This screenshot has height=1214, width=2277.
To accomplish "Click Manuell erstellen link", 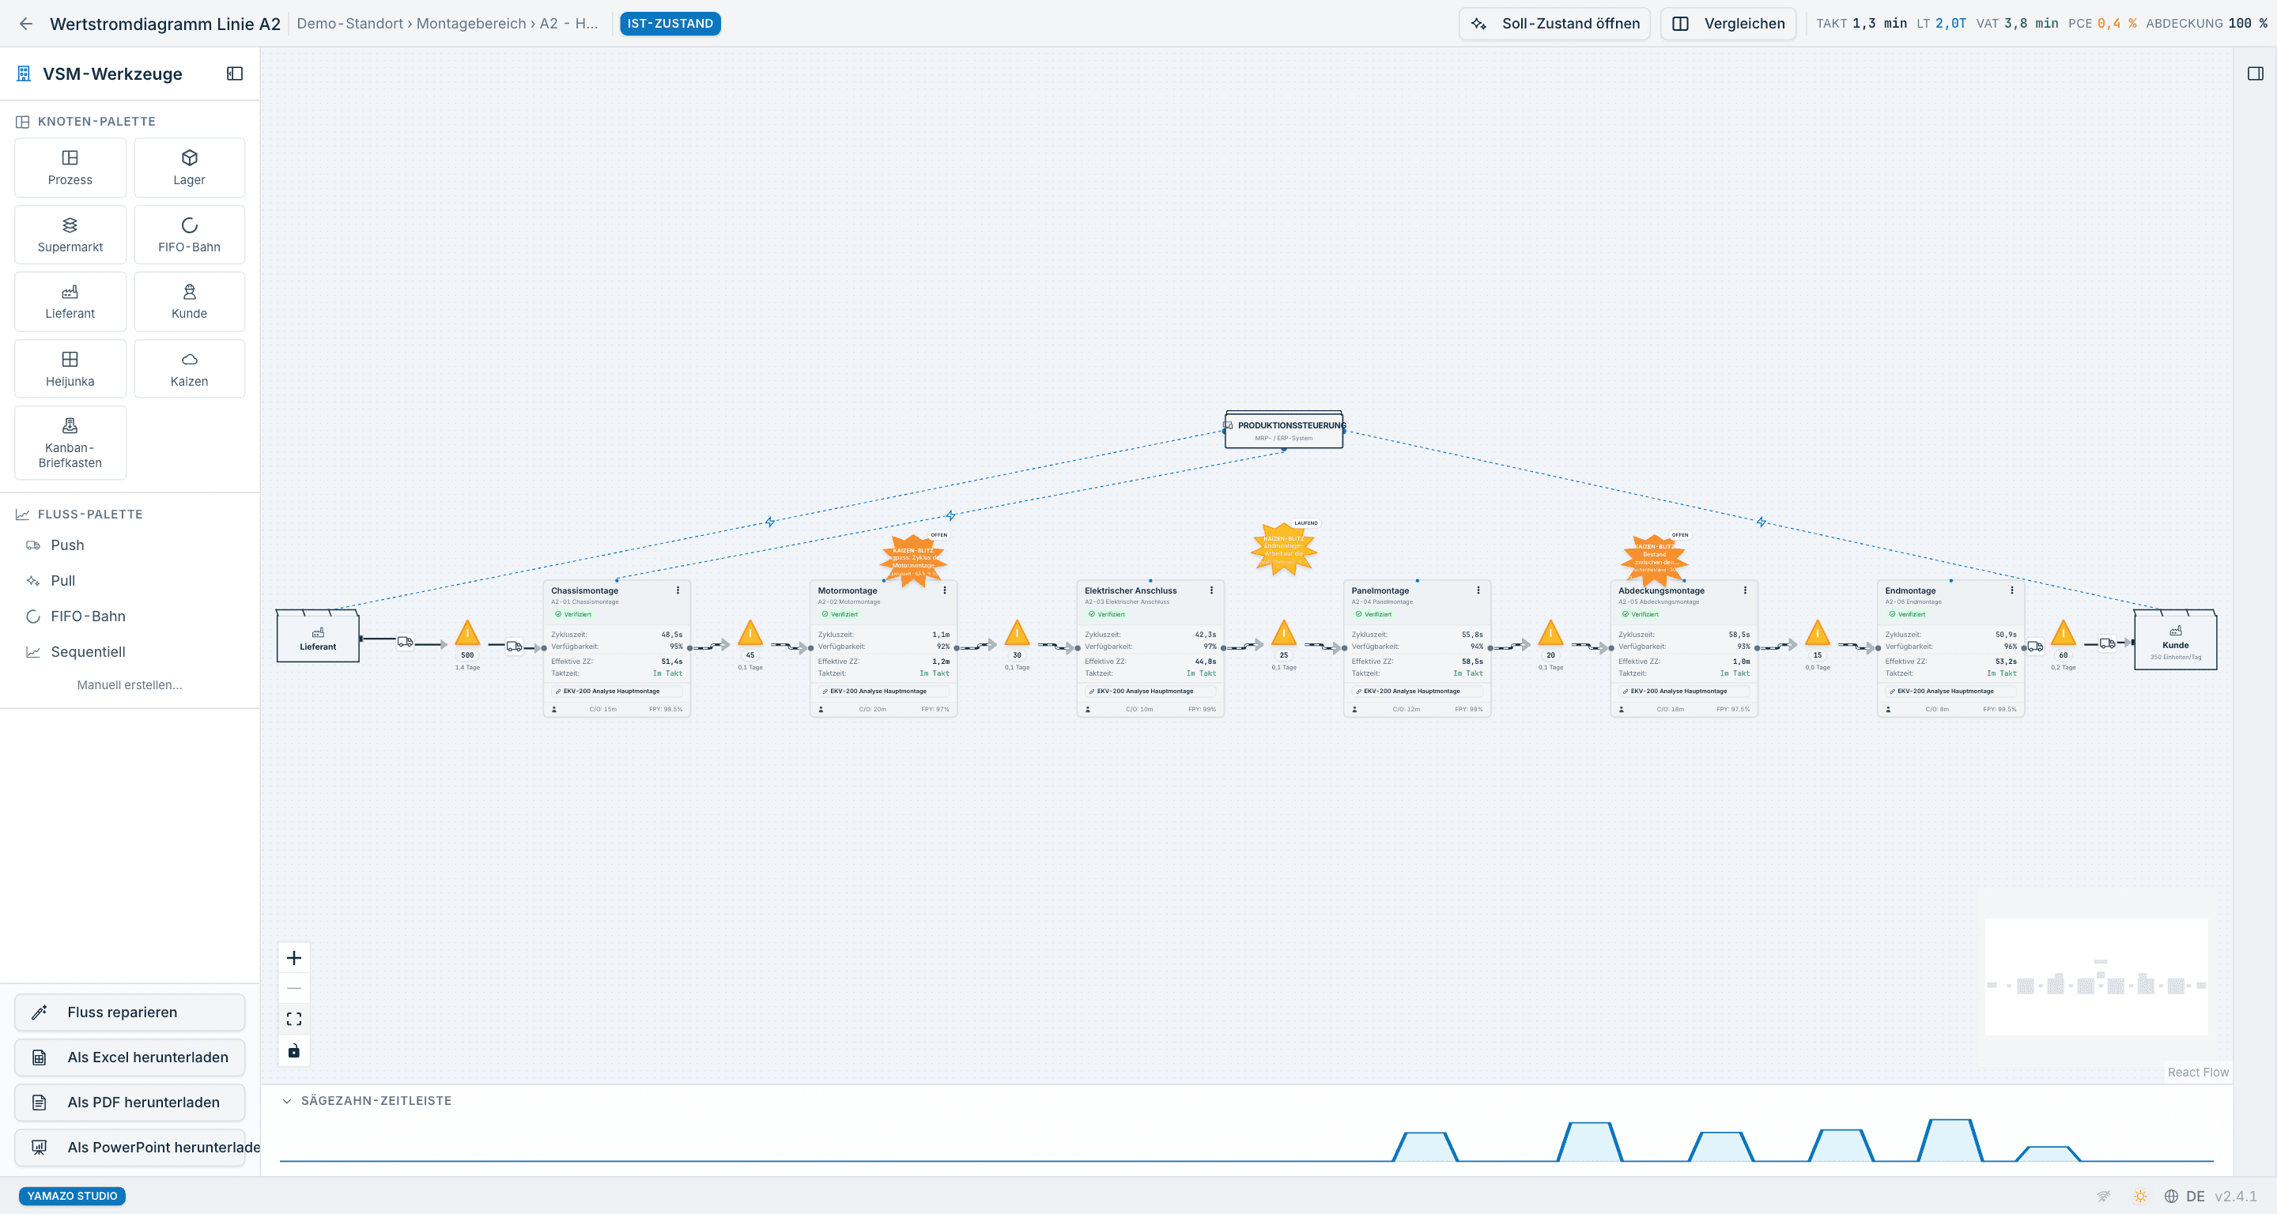I will click(130, 685).
